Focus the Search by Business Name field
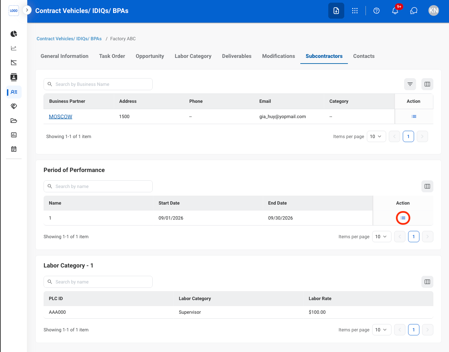The width and height of the screenshot is (449, 352). pos(98,84)
